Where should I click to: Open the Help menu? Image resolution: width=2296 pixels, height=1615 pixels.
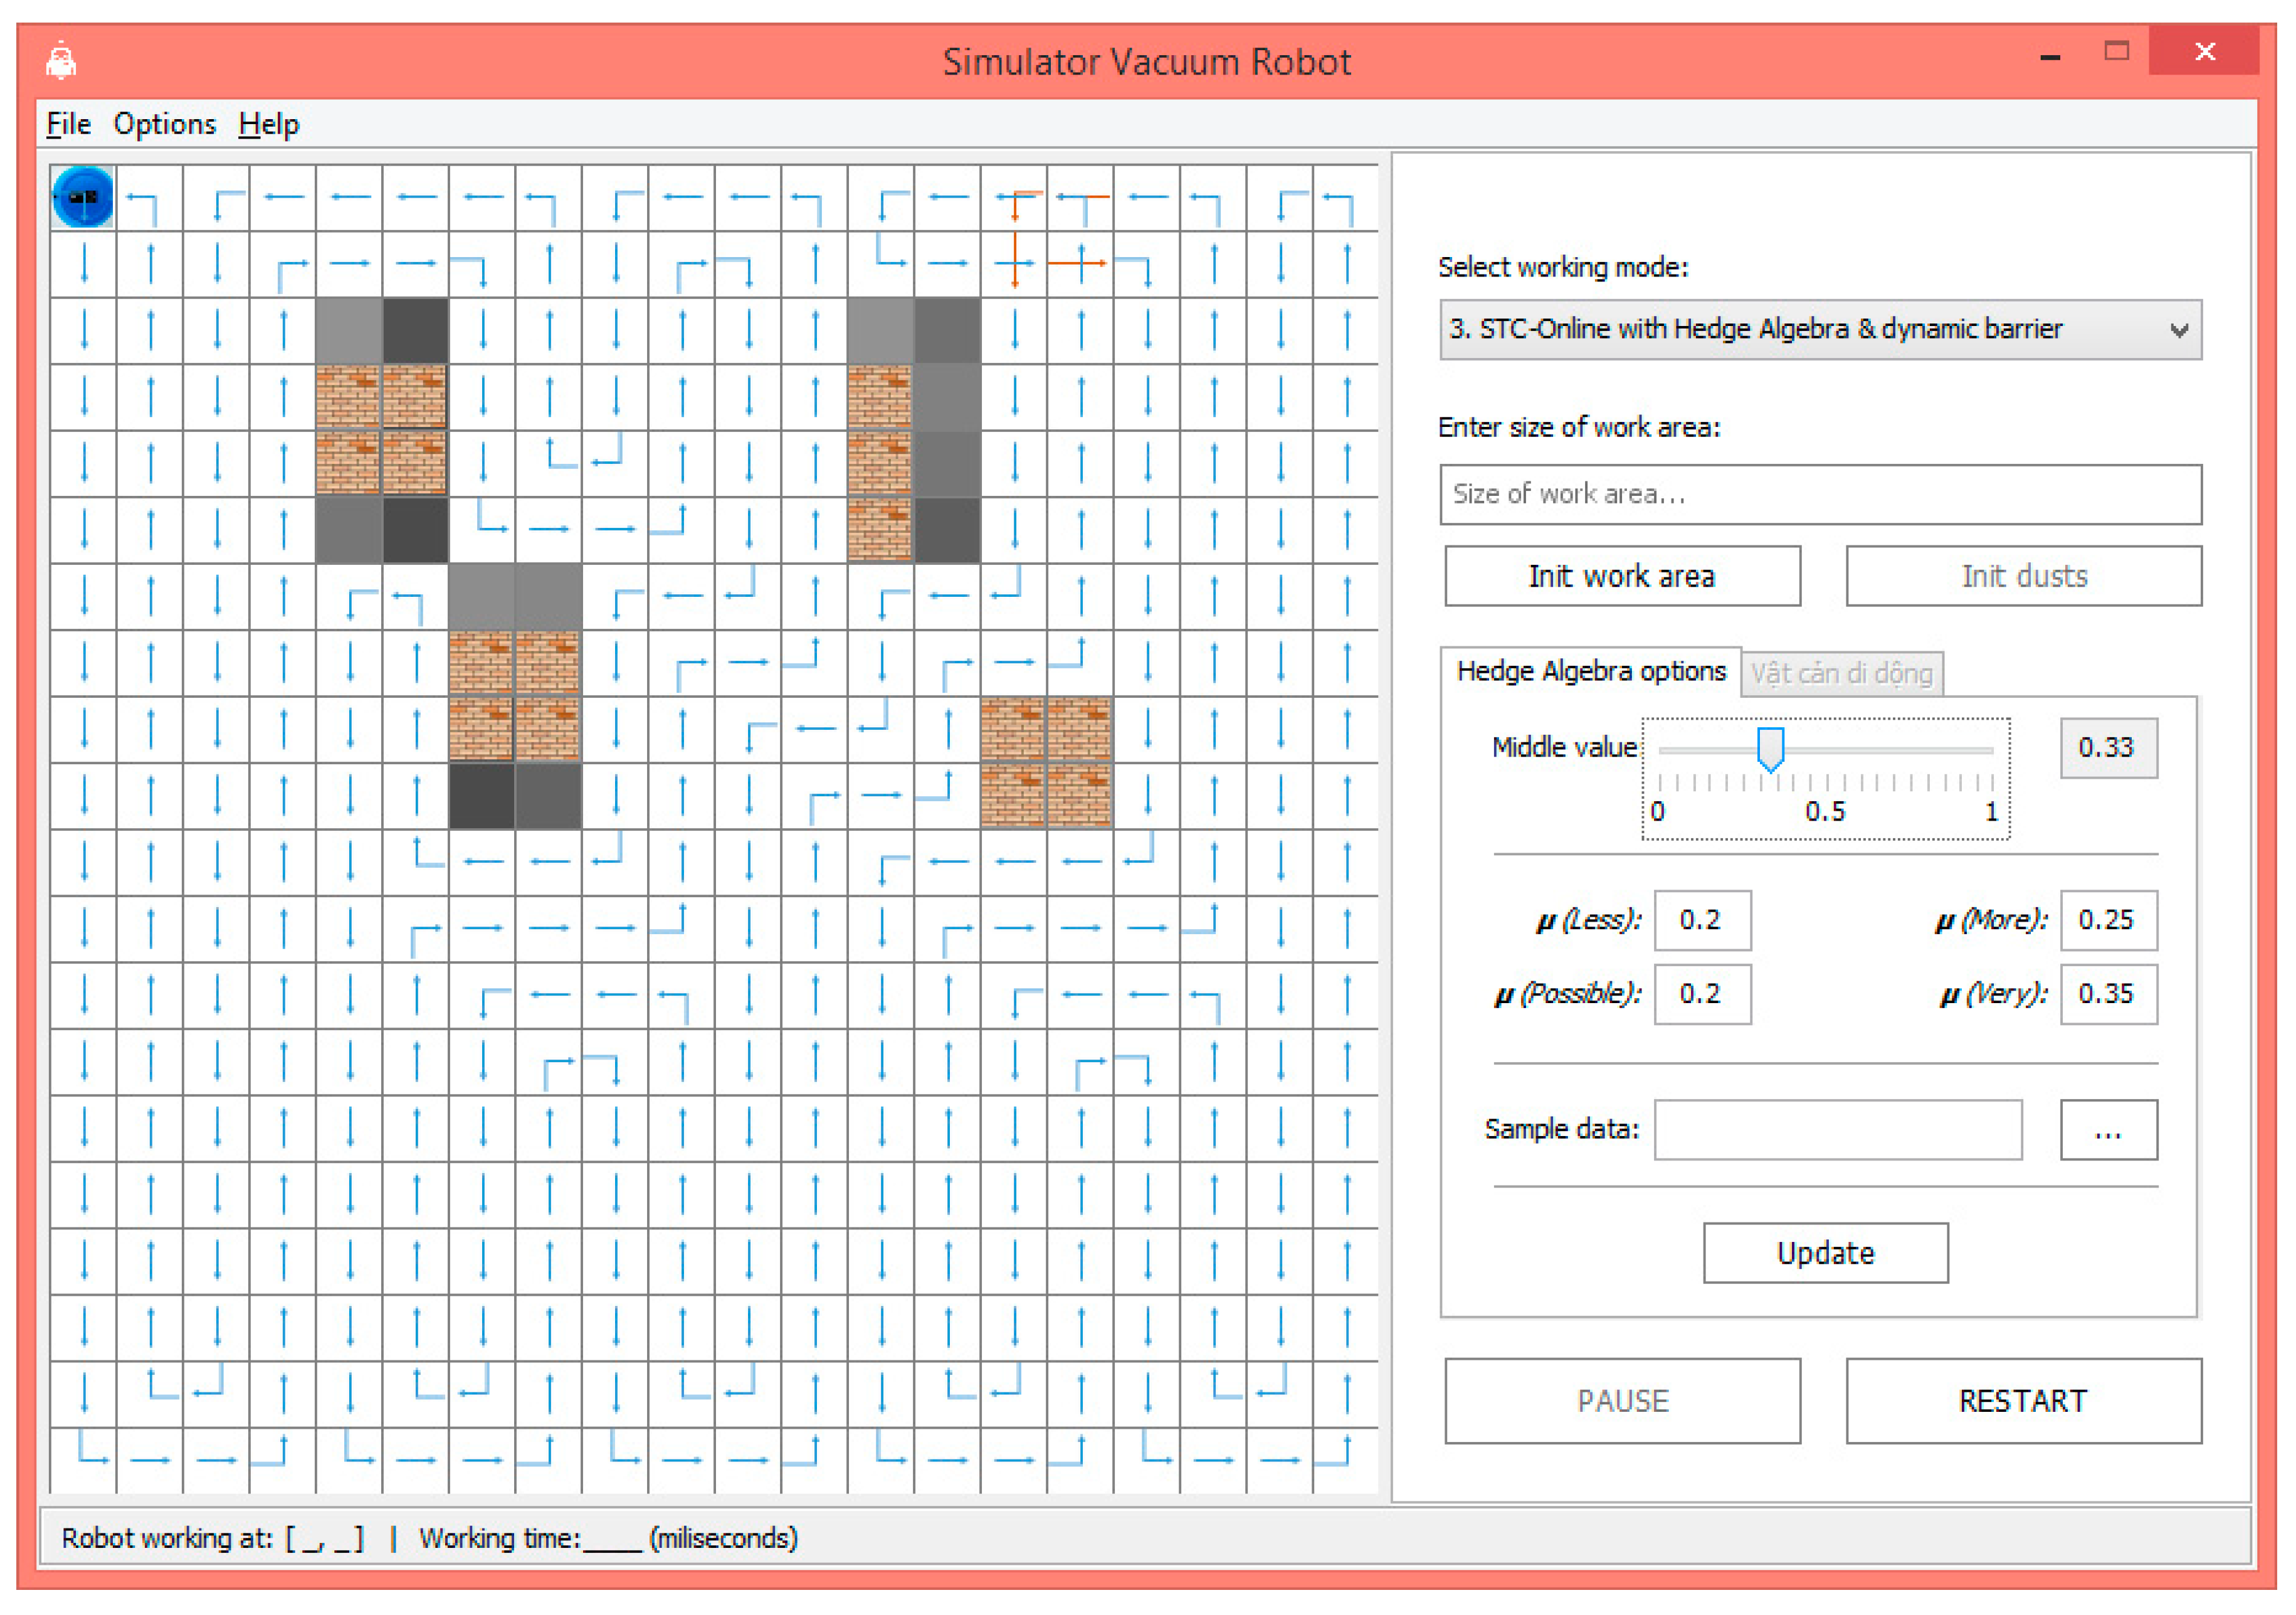point(268,124)
